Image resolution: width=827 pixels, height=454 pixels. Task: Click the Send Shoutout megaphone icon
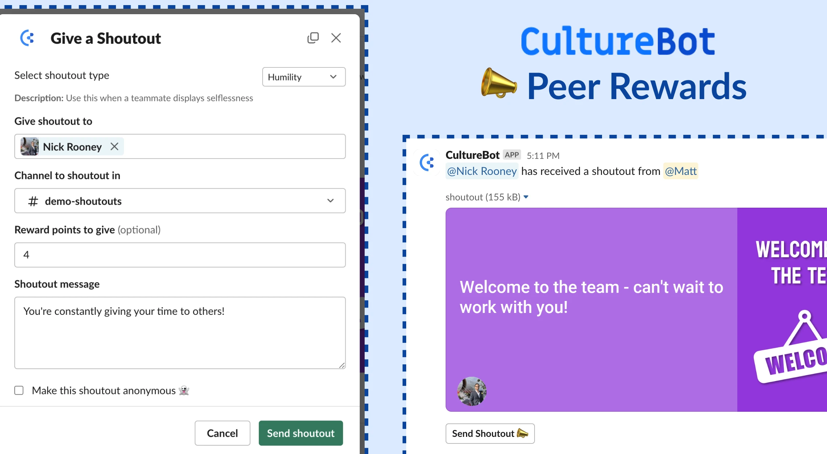520,433
